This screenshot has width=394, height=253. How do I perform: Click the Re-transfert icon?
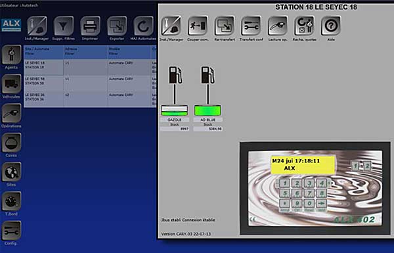225,26
